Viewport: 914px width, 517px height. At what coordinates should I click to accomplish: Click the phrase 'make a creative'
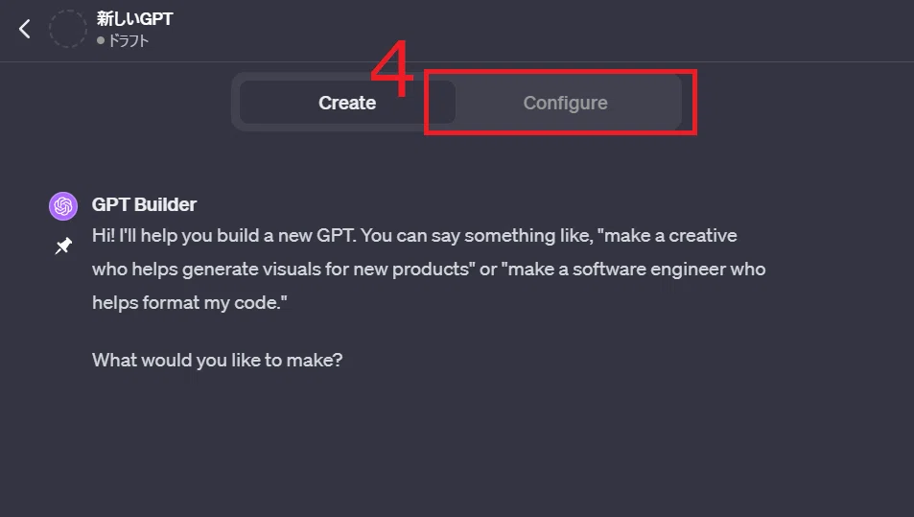tap(670, 235)
